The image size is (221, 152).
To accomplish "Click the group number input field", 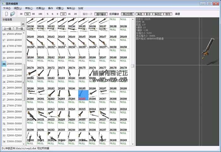I will (11, 24).
